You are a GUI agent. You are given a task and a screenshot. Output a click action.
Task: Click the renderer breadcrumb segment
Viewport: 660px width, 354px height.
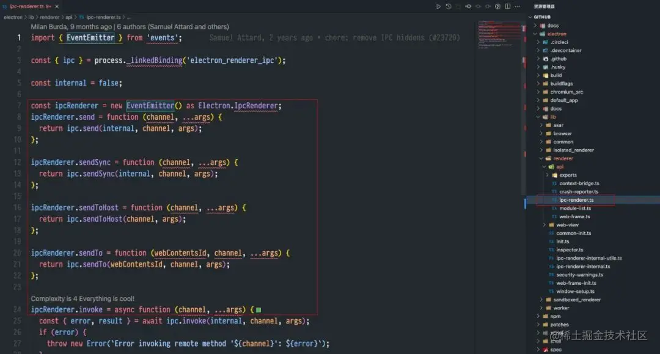tap(50, 17)
